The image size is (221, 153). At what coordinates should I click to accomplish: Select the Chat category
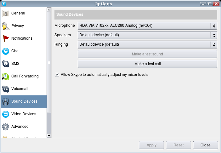pos(24,51)
